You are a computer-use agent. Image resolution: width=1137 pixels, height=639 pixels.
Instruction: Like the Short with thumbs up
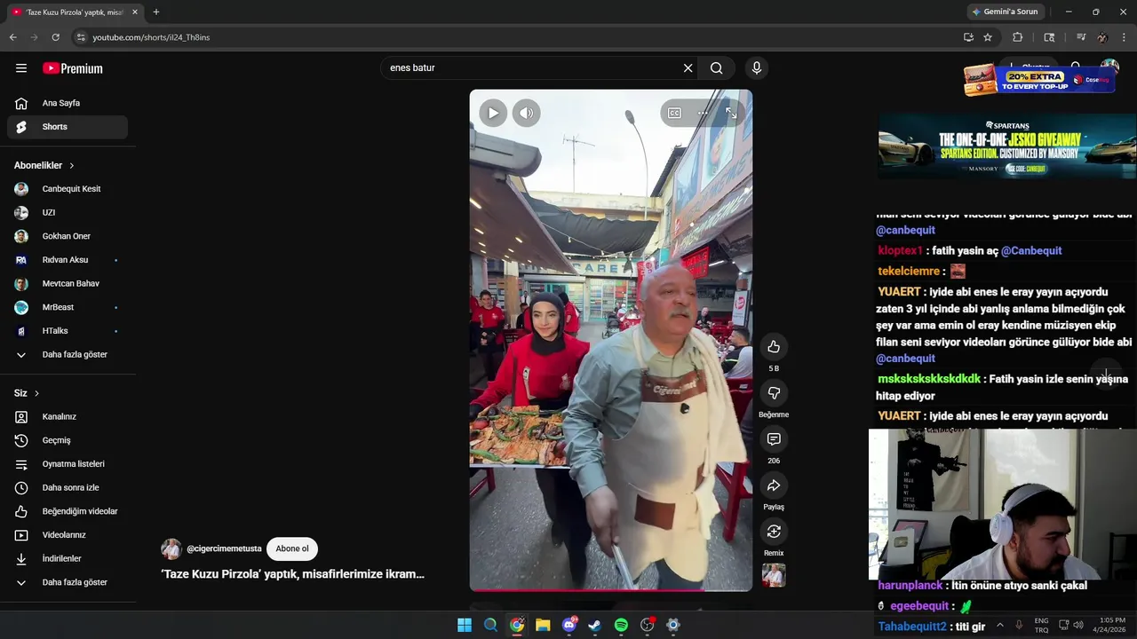(x=774, y=346)
